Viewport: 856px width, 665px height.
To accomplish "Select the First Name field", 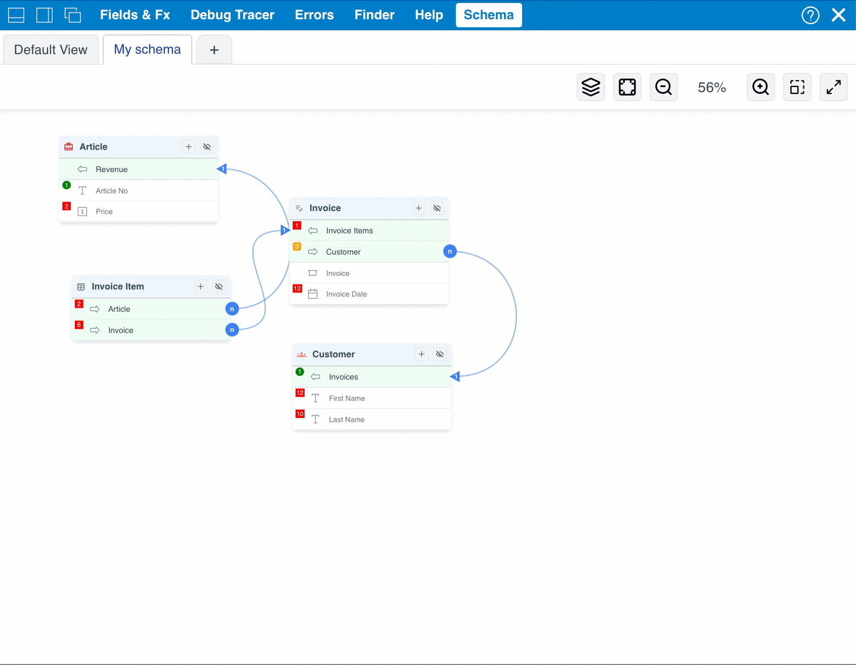I will tap(371, 398).
